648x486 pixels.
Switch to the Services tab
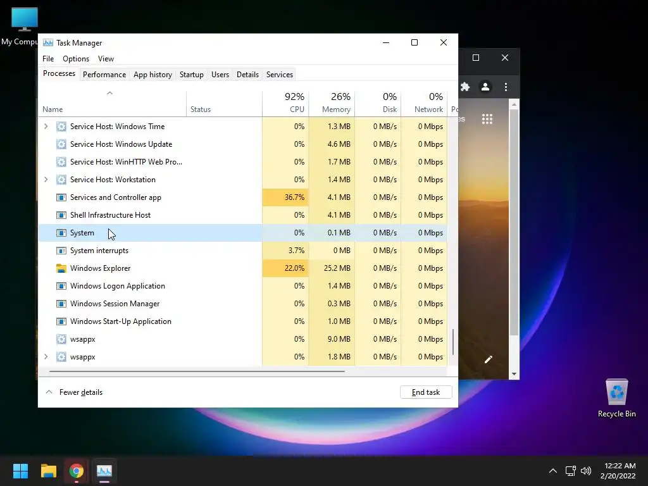(x=279, y=75)
